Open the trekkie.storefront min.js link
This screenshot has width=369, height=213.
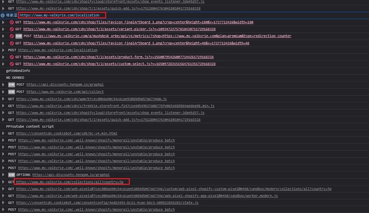click(115, 106)
